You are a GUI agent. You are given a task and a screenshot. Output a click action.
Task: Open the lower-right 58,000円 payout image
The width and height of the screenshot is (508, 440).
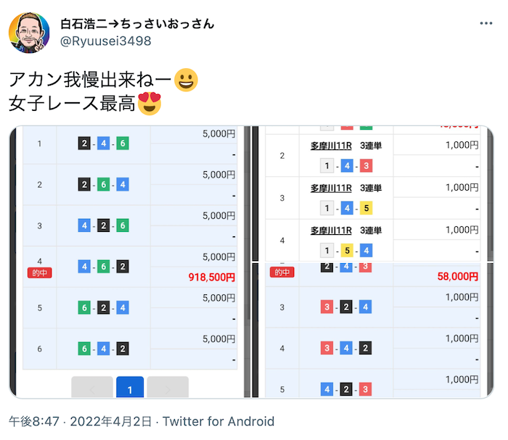pyautogui.click(x=372, y=331)
